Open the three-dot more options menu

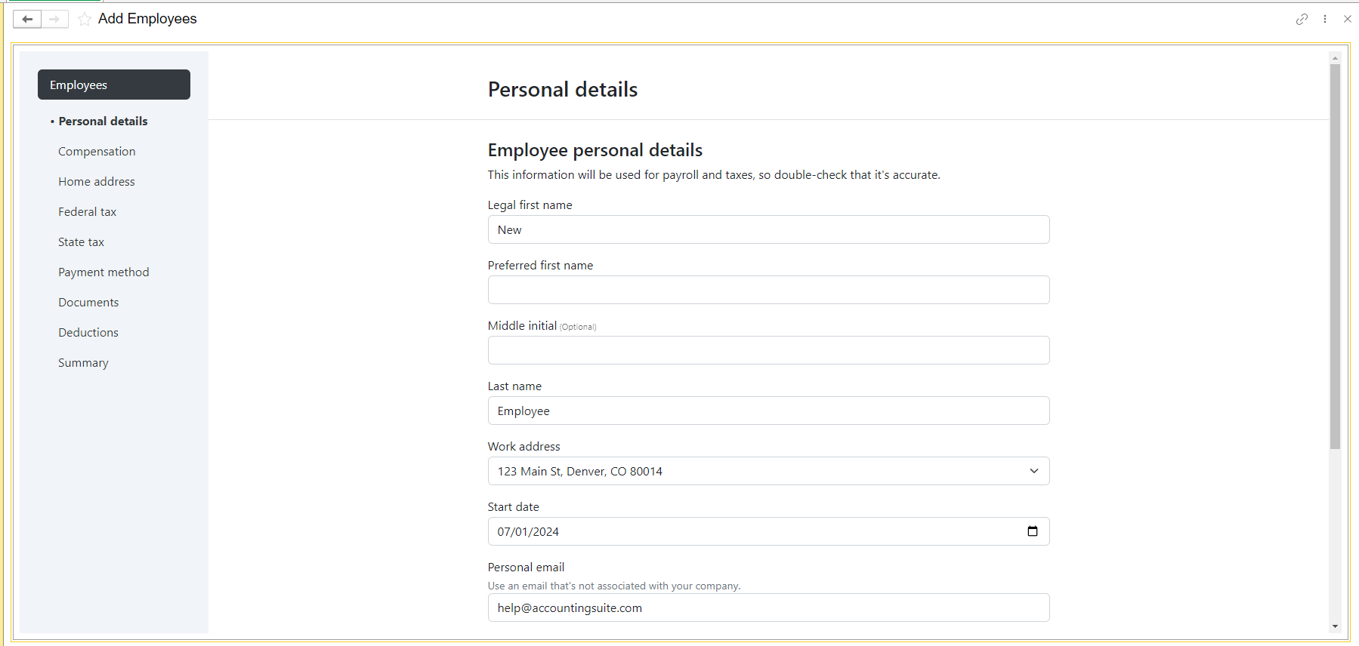point(1325,19)
